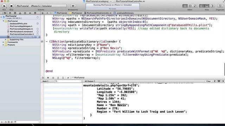Expand the Frameworks group
The image size is (225, 126).
[x=4, y=42]
